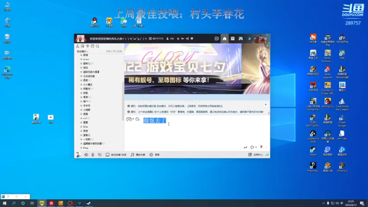
Task: Open the home tab in YY window header
Action: [224, 39]
